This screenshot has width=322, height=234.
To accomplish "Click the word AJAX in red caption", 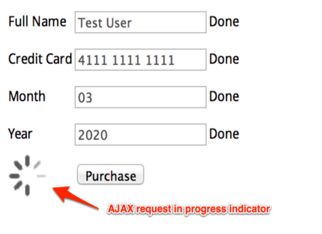I will point(121,209).
